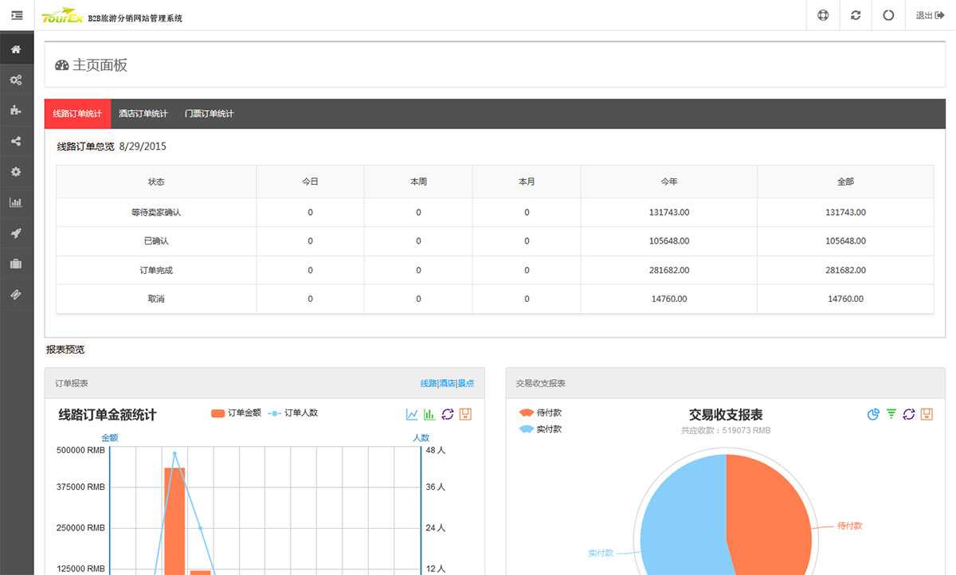Open the gears settings sidebar icon
956x575 pixels.
16,80
